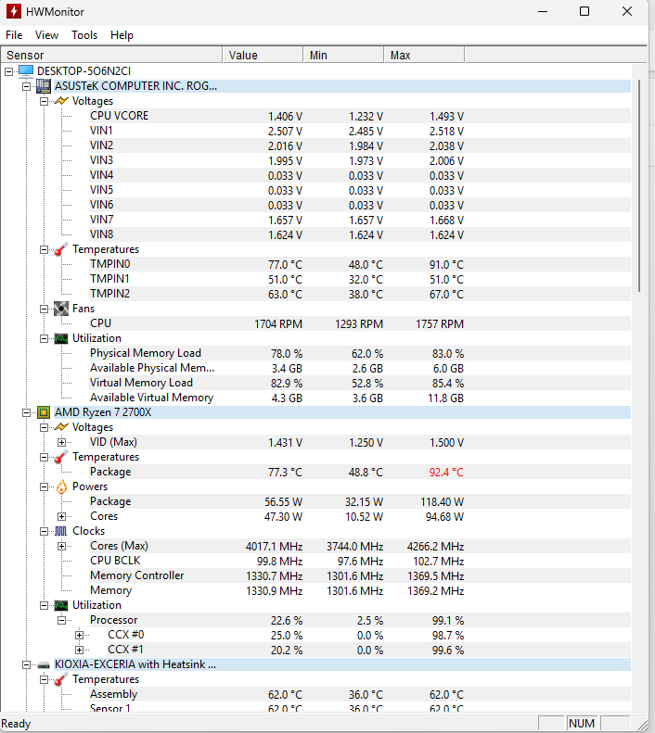Click the KIOXIA-EXCERIA drive icon
Screen dimensions: 655x733
tap(44, 664)
